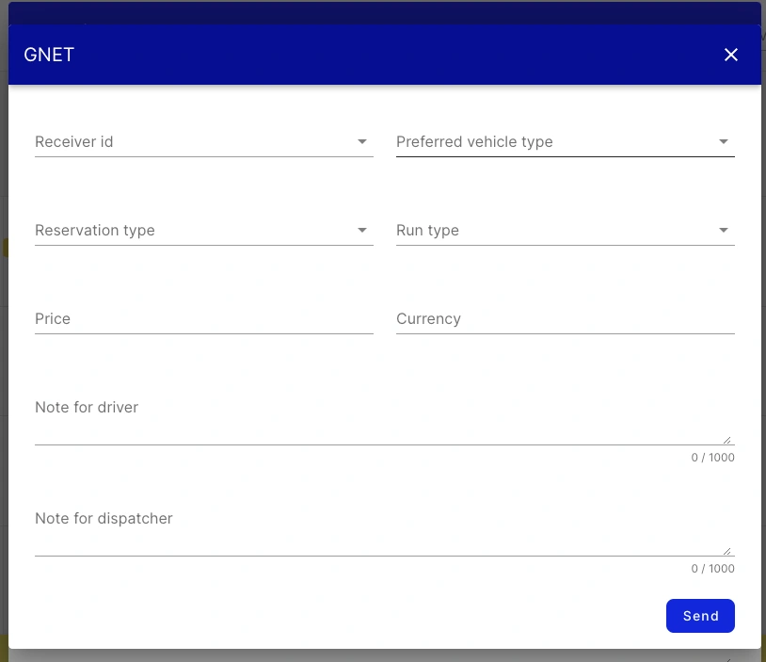Click the 0 / 1000 counter under dispatcher note
This screenshot has width=766, height=662.
pos(713,569)
